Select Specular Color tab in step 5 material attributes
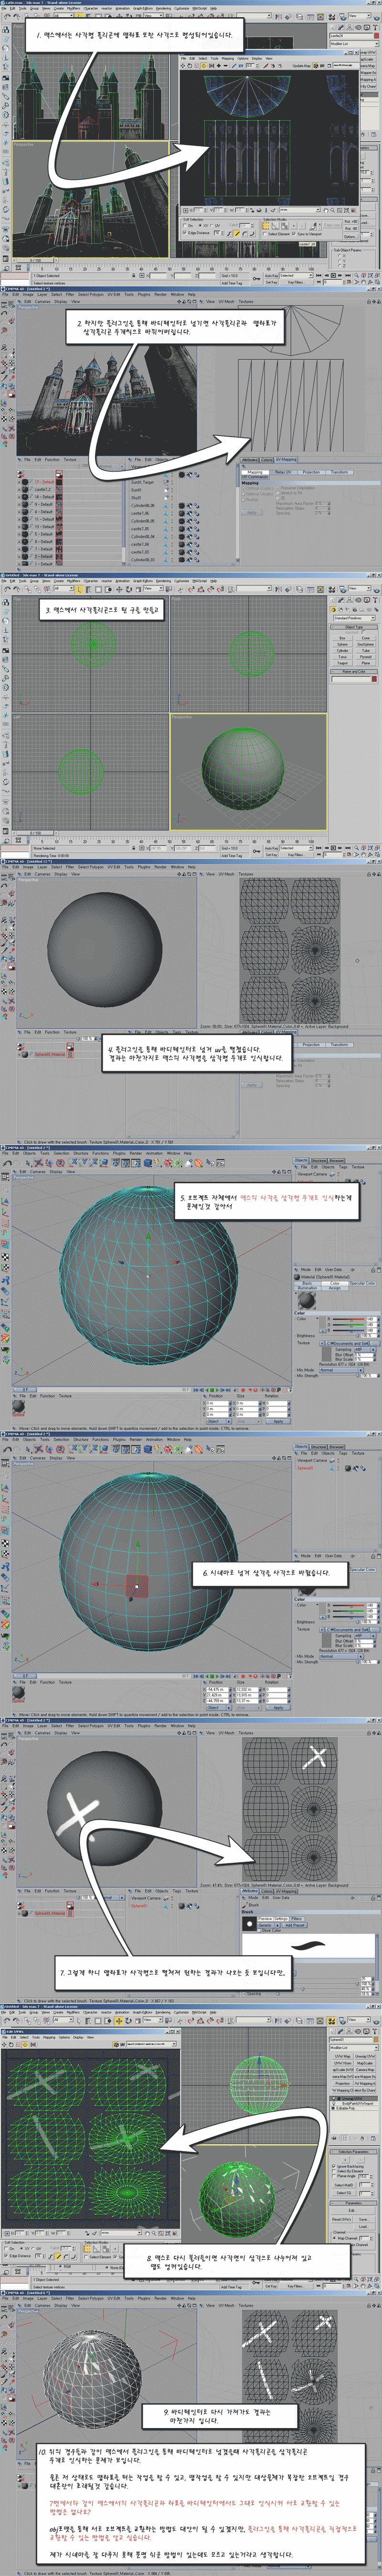Image resolution: width=382 pixels, height=2576 pixels. coord(363,1283)
